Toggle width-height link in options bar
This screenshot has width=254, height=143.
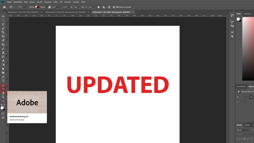coord(82,7)
